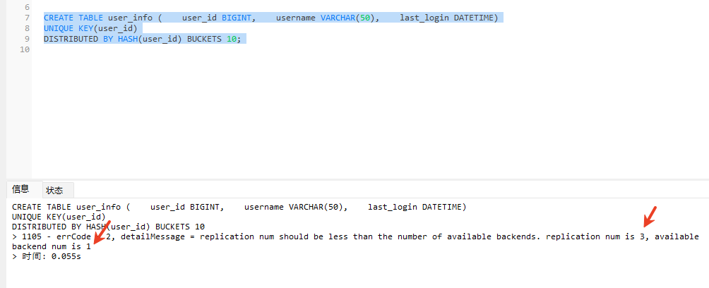This screenshot has width=709, height=288.
Task: Click 'backend num is 1' message text
Action: point(51,246)
